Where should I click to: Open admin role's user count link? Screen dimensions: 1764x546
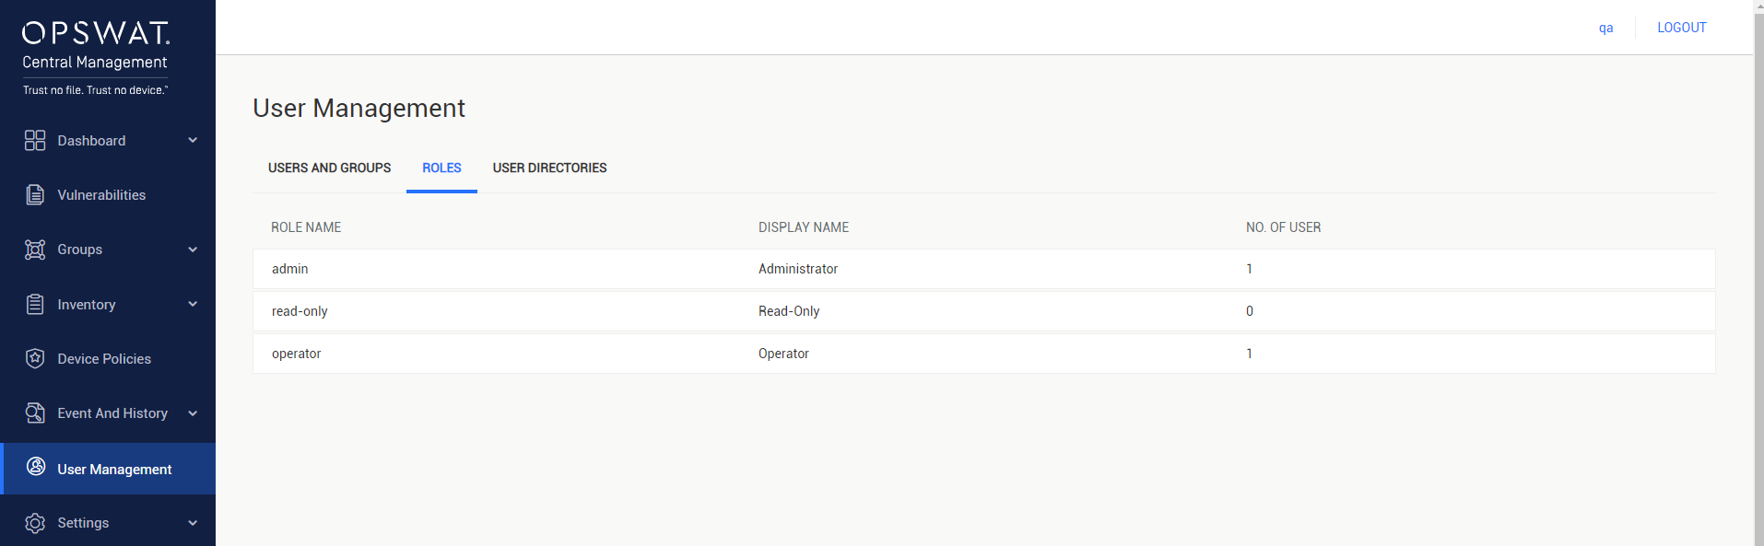[x=1249, y=269]
